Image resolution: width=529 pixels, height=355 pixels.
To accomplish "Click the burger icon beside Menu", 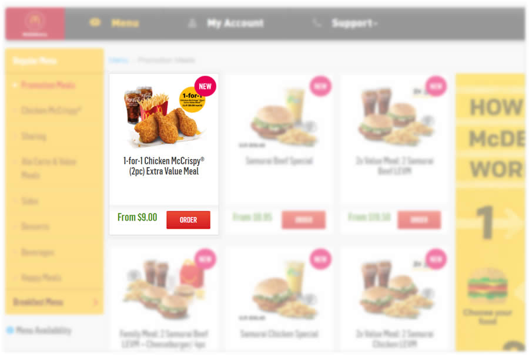I will (x=95, y=22).
